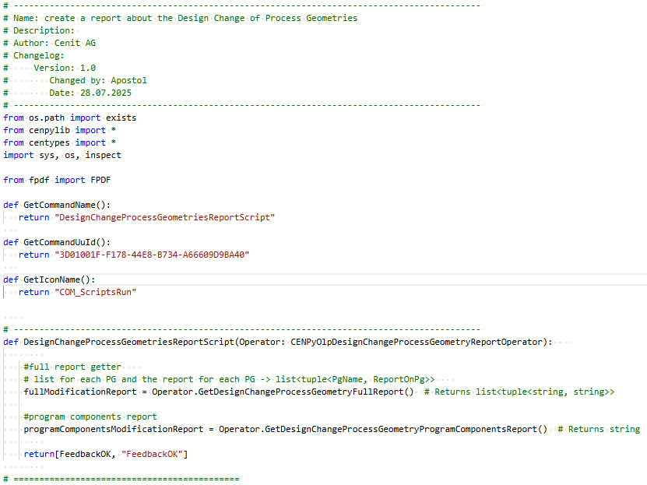Click the "DesignChangeProcessGeometriesReportScript" return string
This screenshot has width=647, height=485.
164,217
